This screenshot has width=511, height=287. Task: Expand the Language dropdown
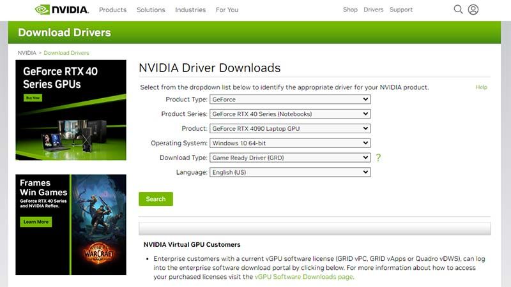290,172
